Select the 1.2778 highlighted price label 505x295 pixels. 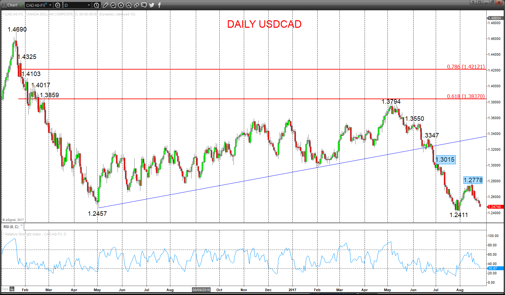[473, 180]
